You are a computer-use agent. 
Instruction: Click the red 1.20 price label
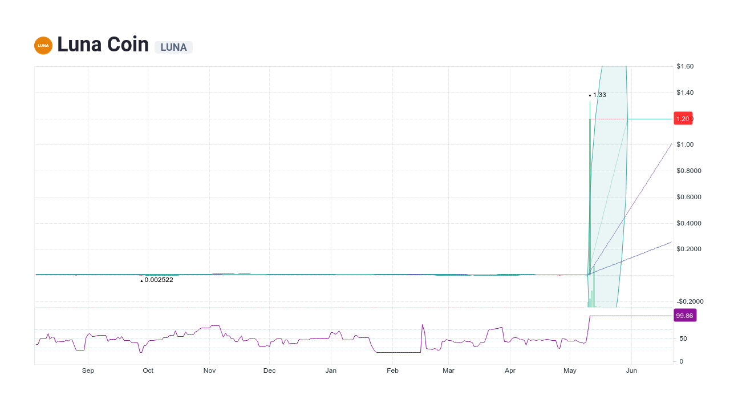click(x=683, y=119)
